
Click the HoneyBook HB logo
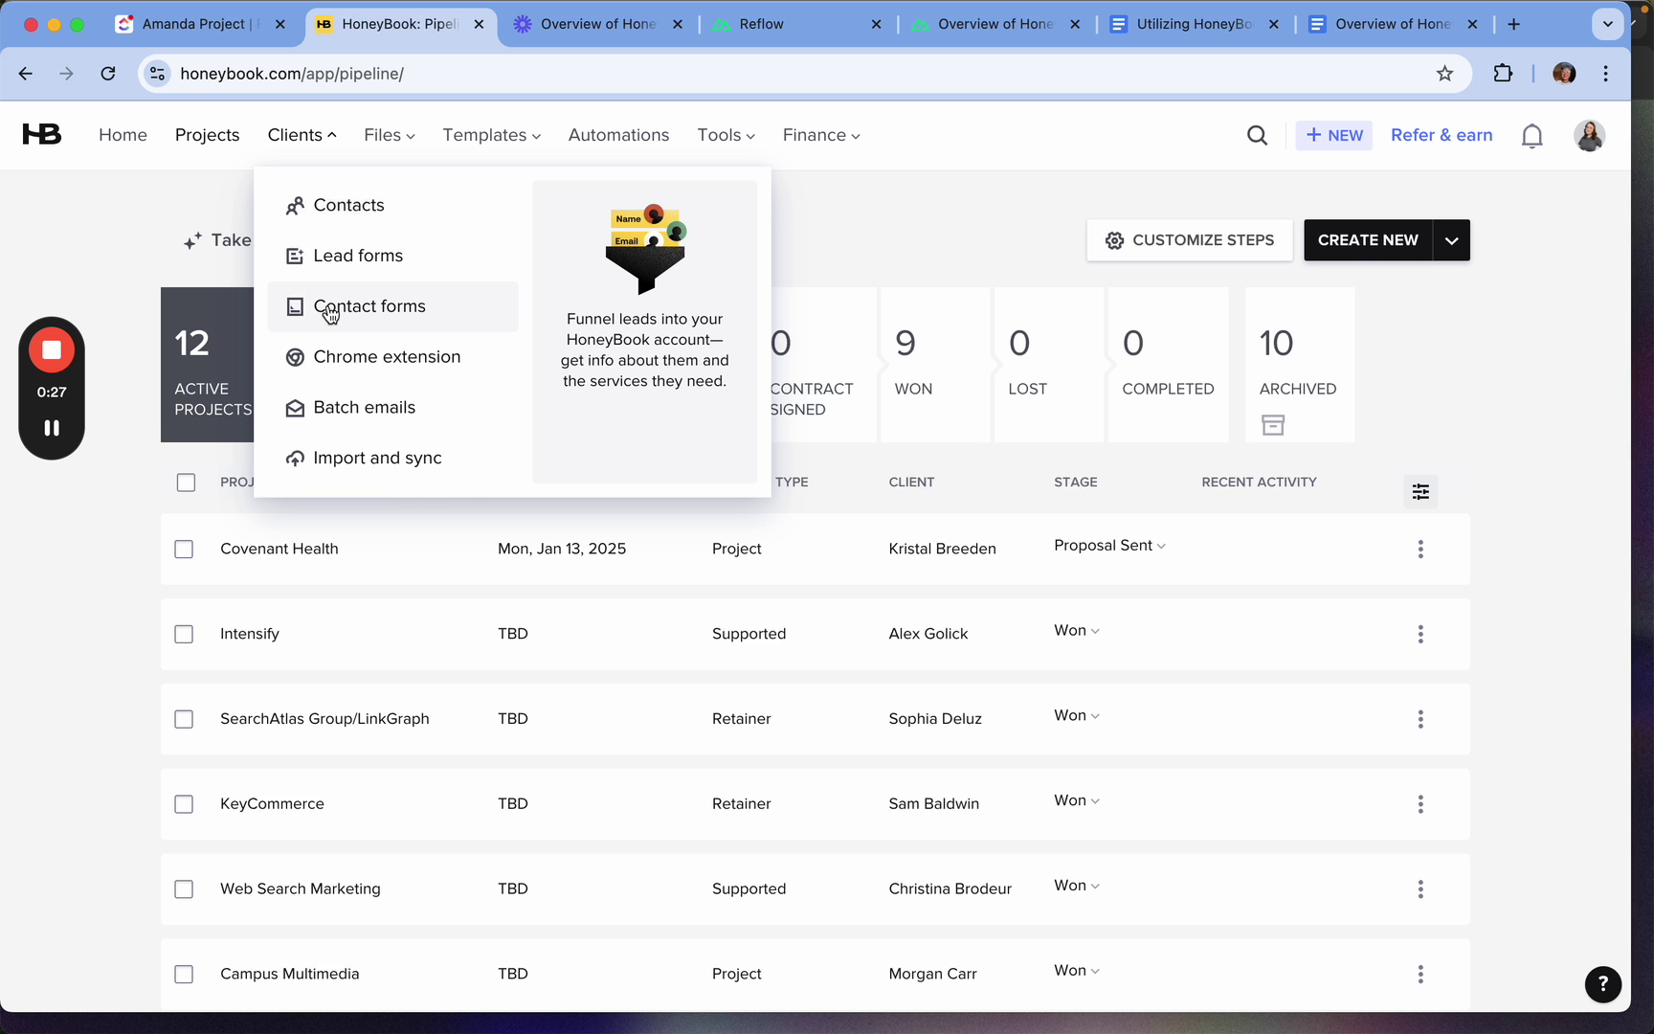click(42, 135)
